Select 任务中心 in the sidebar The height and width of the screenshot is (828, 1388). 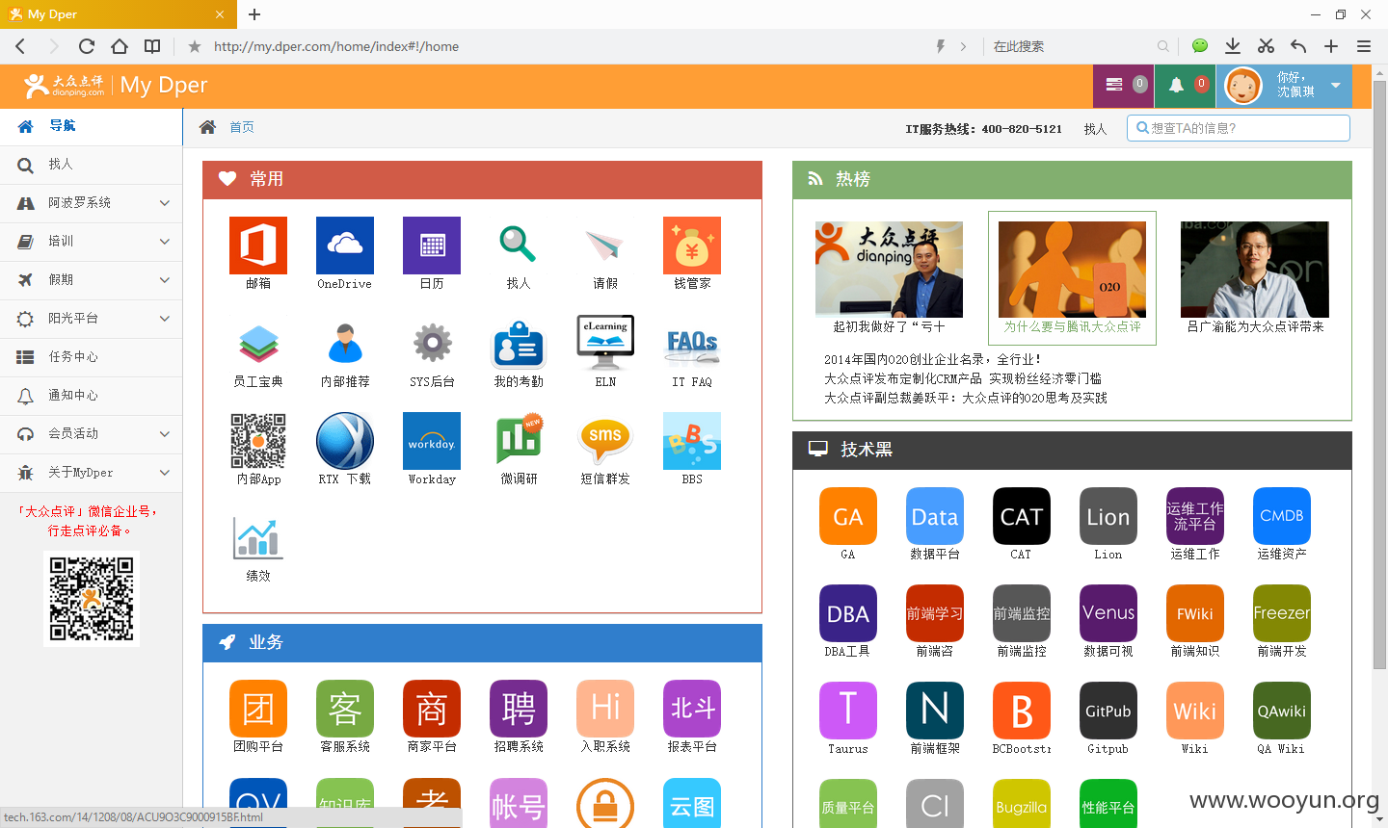(x=92, y=357)
